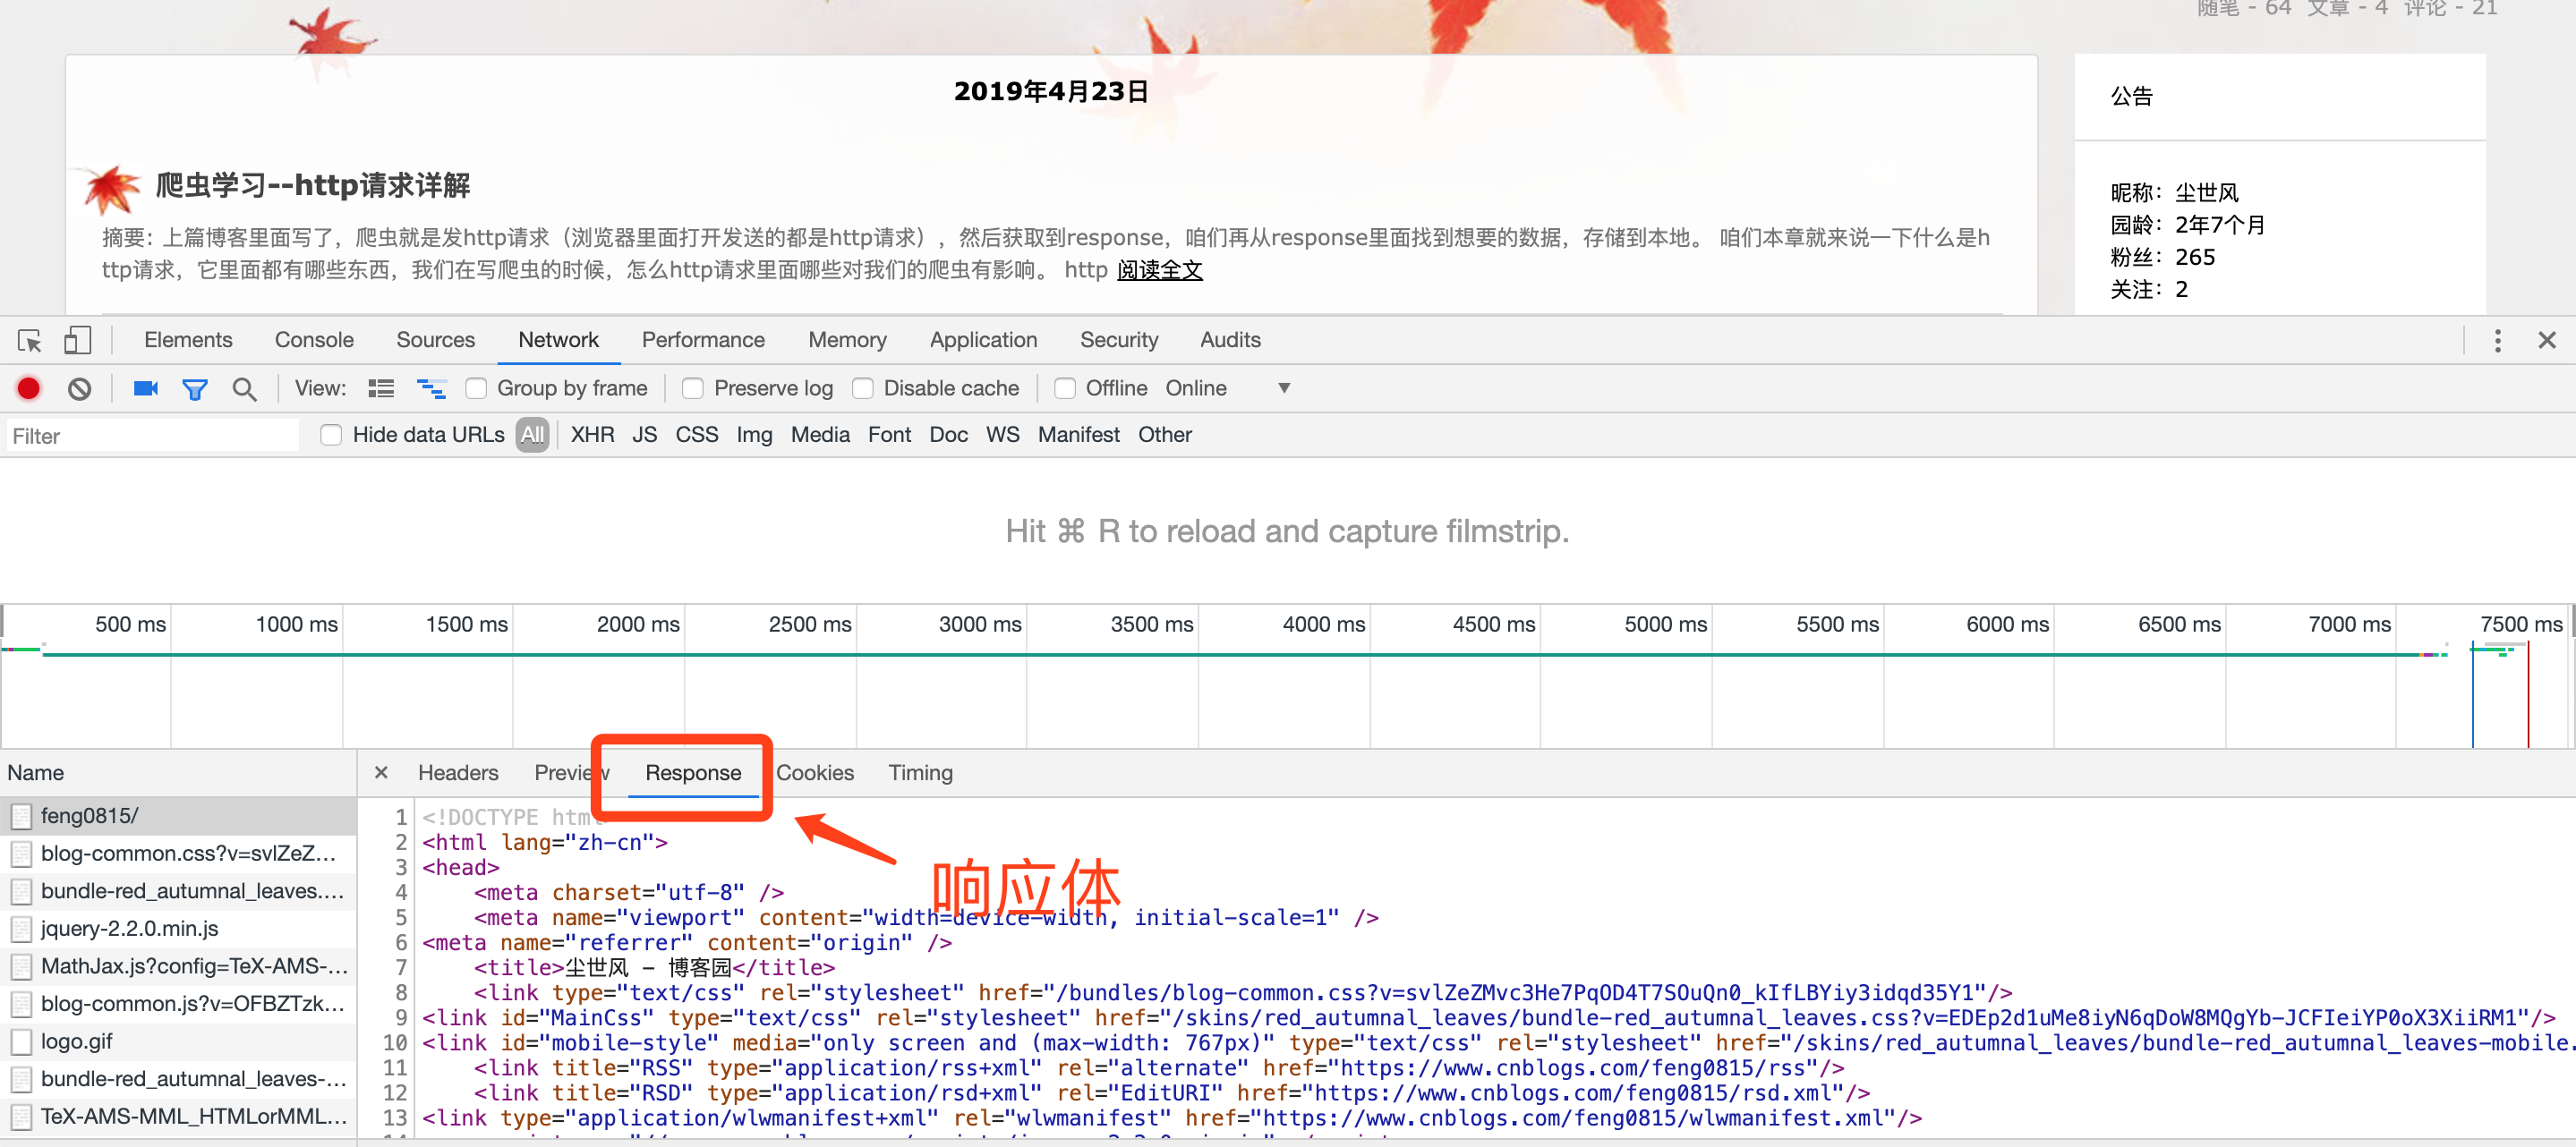2576x1147 pixels.
Task: Select jquery-2.2.0.min.js request row
Action: click(178, 929)
